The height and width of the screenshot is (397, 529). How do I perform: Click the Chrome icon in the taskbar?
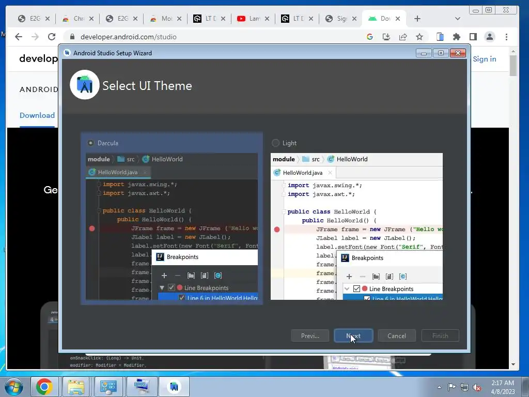pos(44,387)
